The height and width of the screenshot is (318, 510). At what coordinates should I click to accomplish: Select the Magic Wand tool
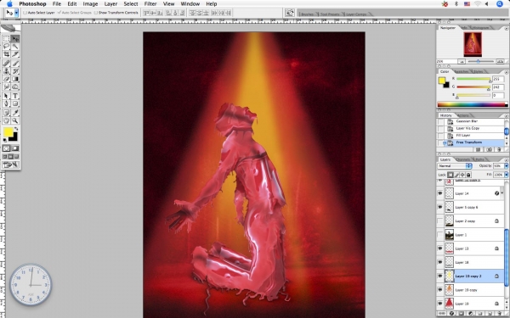click(x=15, y=47)
